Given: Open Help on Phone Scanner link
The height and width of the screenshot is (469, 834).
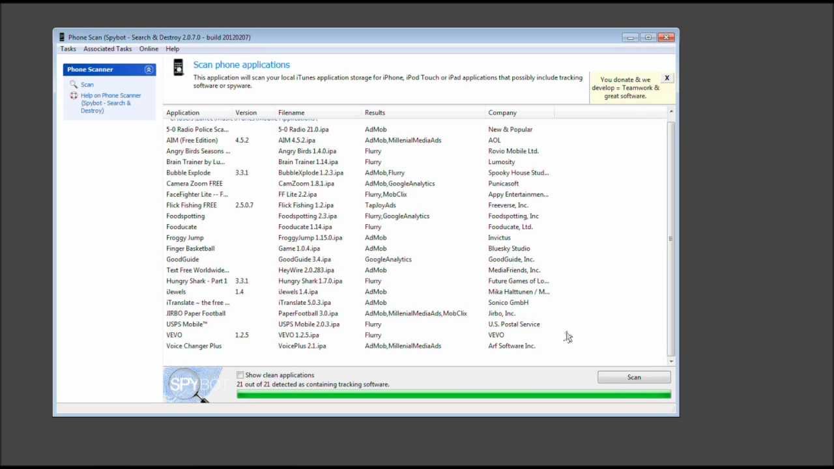Looking at the screenshot, I should pyautogui.click(x=111, y=103).
